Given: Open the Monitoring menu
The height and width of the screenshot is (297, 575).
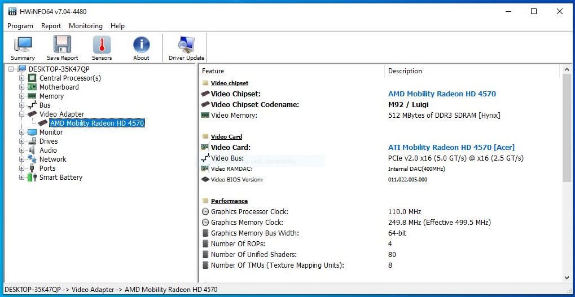Looking at the screenshot, I should pyautogui.click(x=86, y=26).
